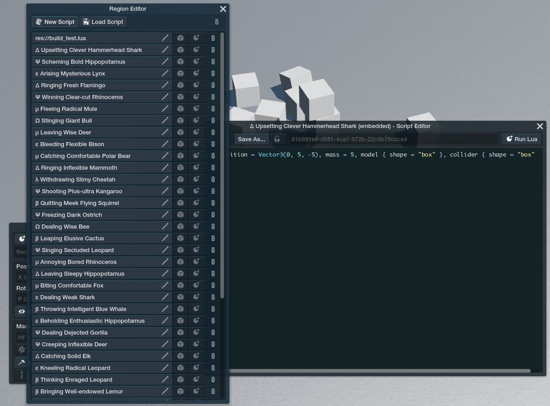The image size is (550, 406).
Task: Click the Region Editor vertical scrollbar
Action: click(x=222, y=165)
